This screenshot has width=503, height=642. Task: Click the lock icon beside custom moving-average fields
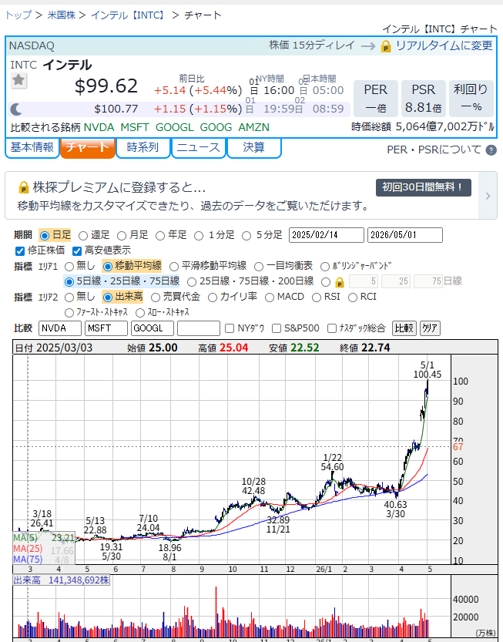(339, 282)
